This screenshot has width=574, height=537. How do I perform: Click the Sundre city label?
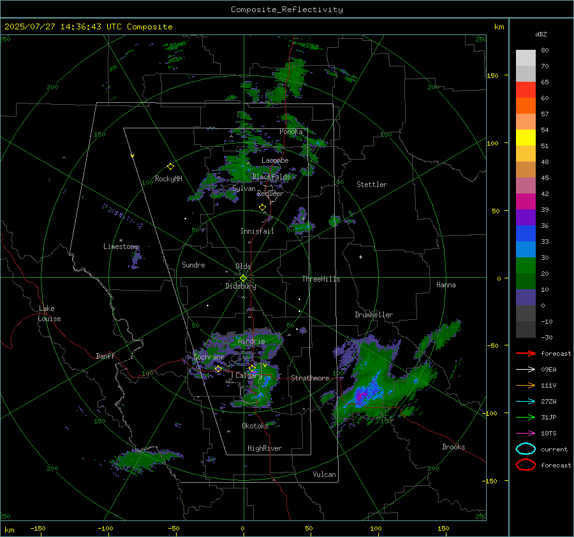[x=193, y=264]
